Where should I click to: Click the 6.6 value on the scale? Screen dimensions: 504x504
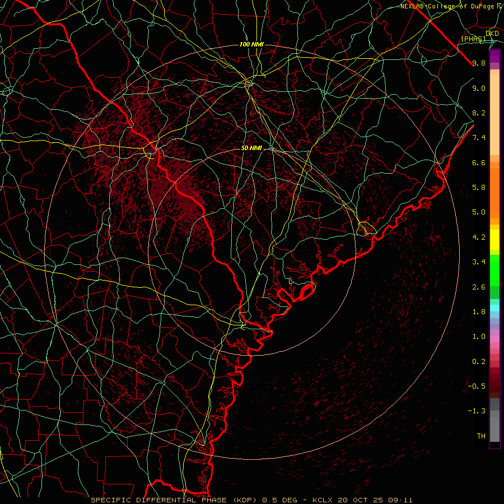479,163
